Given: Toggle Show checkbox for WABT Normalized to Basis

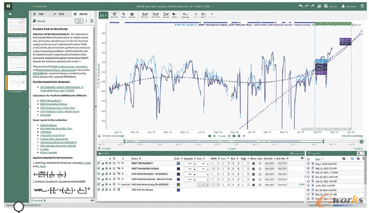Looking at the screenshot, I should pos(254,169).
